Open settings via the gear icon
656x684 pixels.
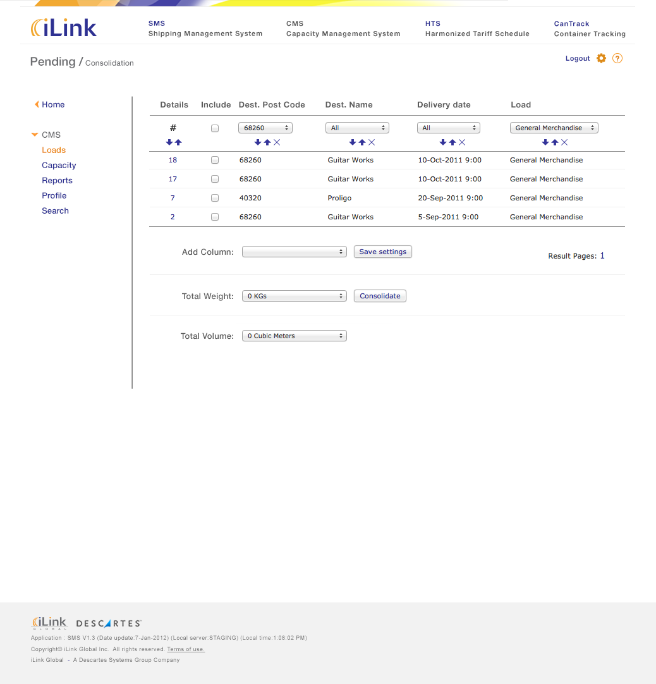coord(601,58)
